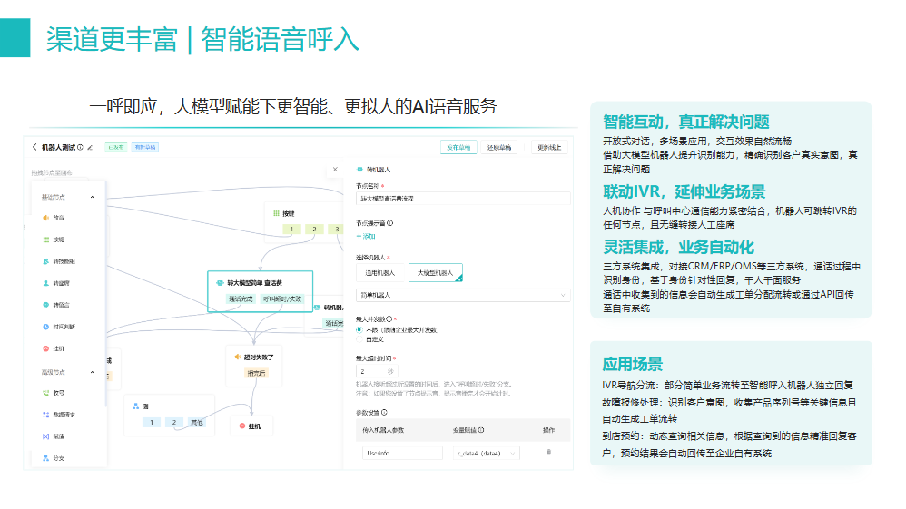Image resolution: width=906 pixels, height=509 pixels.
Task: Select the red 挂机 hang-up node in the palette
Action: [45, 349]
